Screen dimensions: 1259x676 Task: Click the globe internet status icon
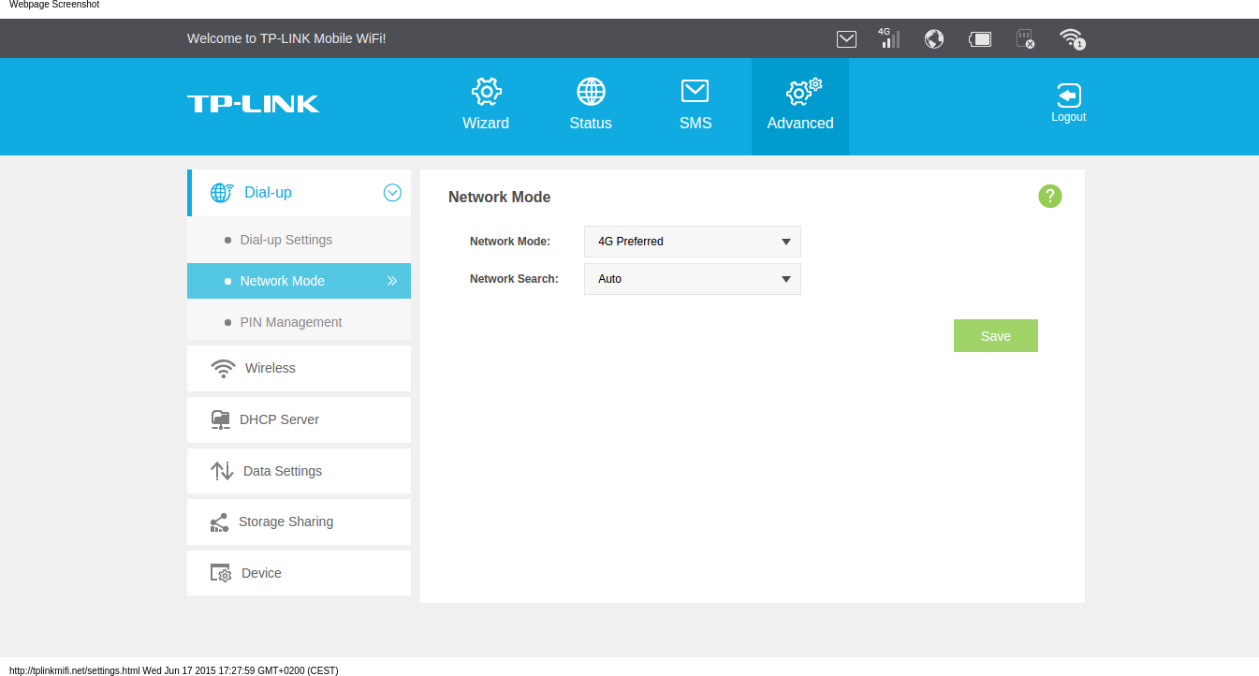pos(933,38)
